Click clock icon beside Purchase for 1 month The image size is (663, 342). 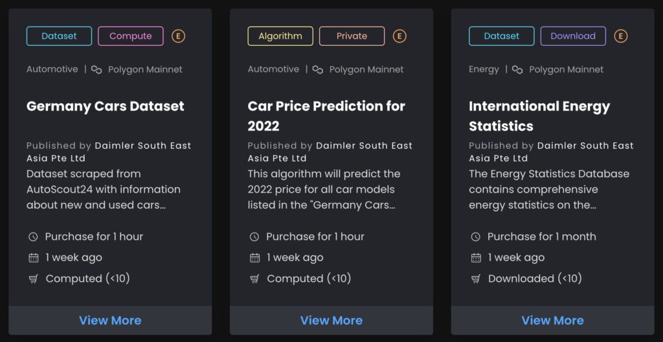tap(476, 237)
